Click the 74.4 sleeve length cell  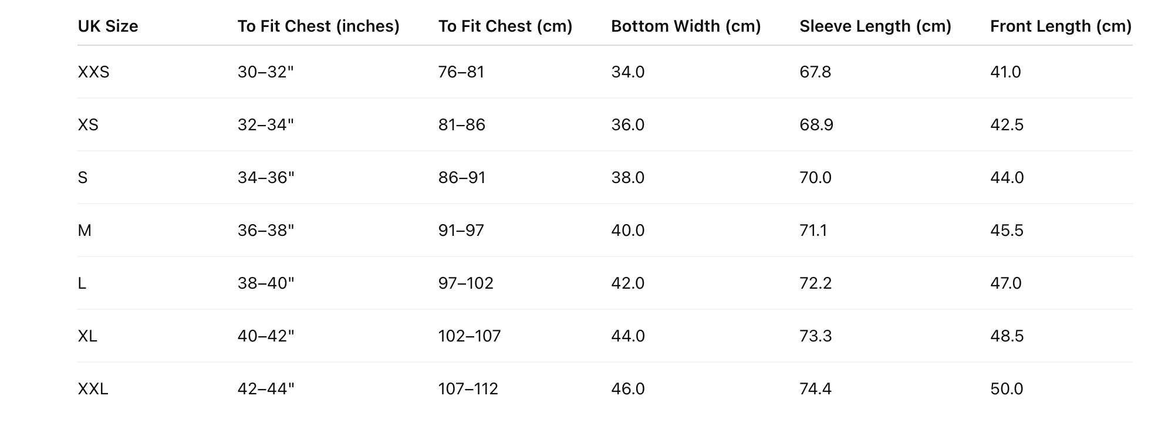pos(815,389)
